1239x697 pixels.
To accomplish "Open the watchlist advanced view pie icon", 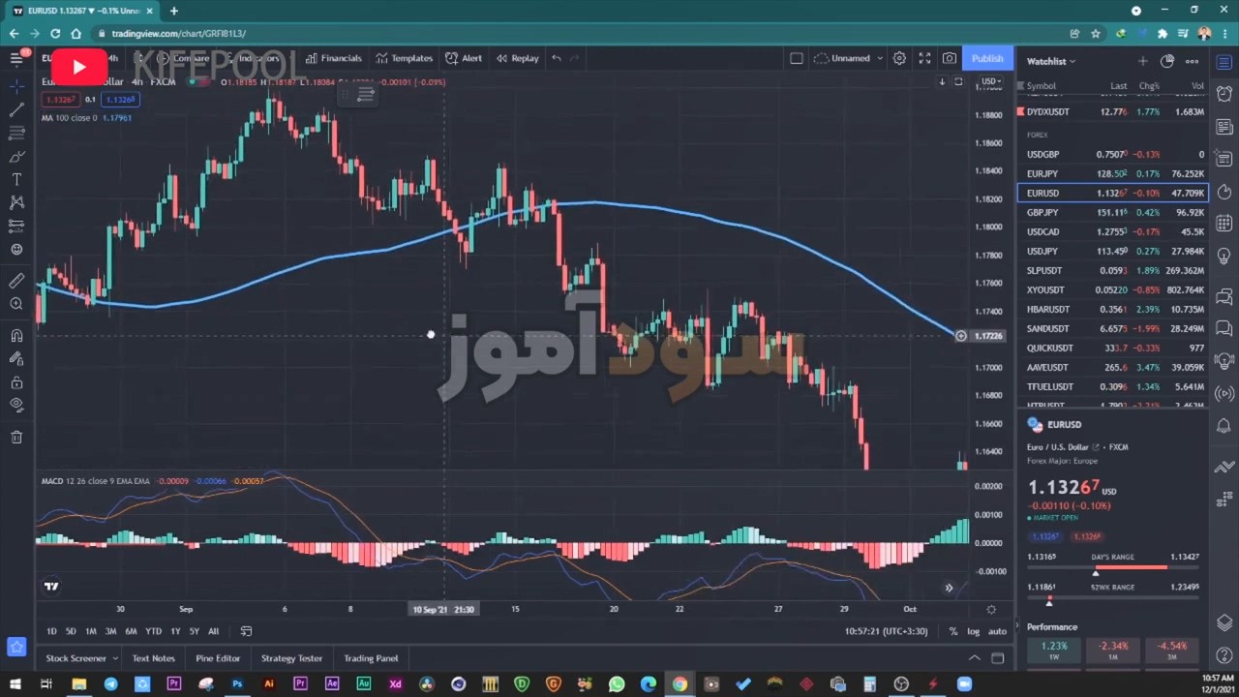I will pos(1167,61).
